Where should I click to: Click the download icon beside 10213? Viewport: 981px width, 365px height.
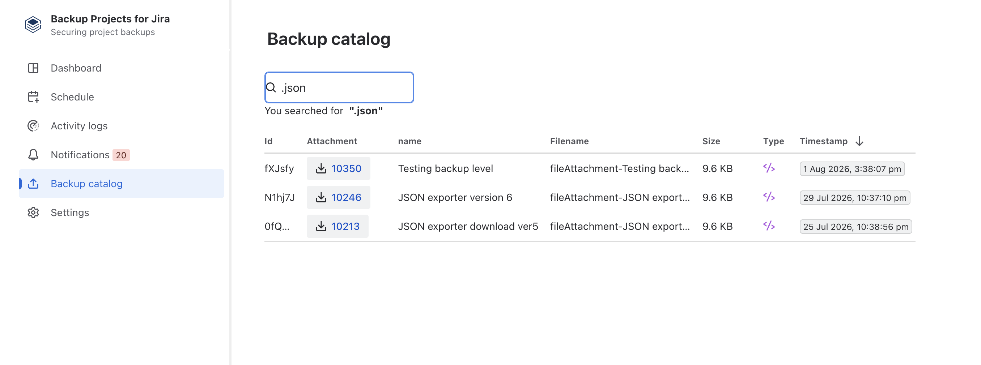(x=321, y=226)
